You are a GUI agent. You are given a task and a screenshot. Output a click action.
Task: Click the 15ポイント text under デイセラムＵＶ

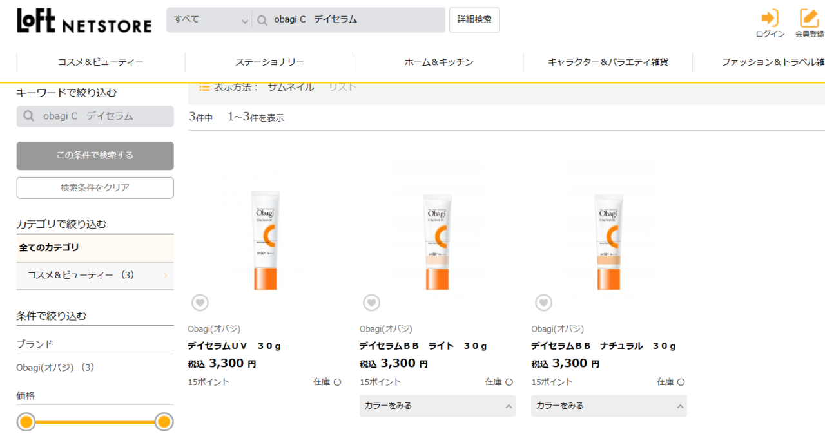pyautogui.click(x=208, y=382)
